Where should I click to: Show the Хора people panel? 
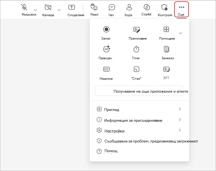[x=129, y=7]
